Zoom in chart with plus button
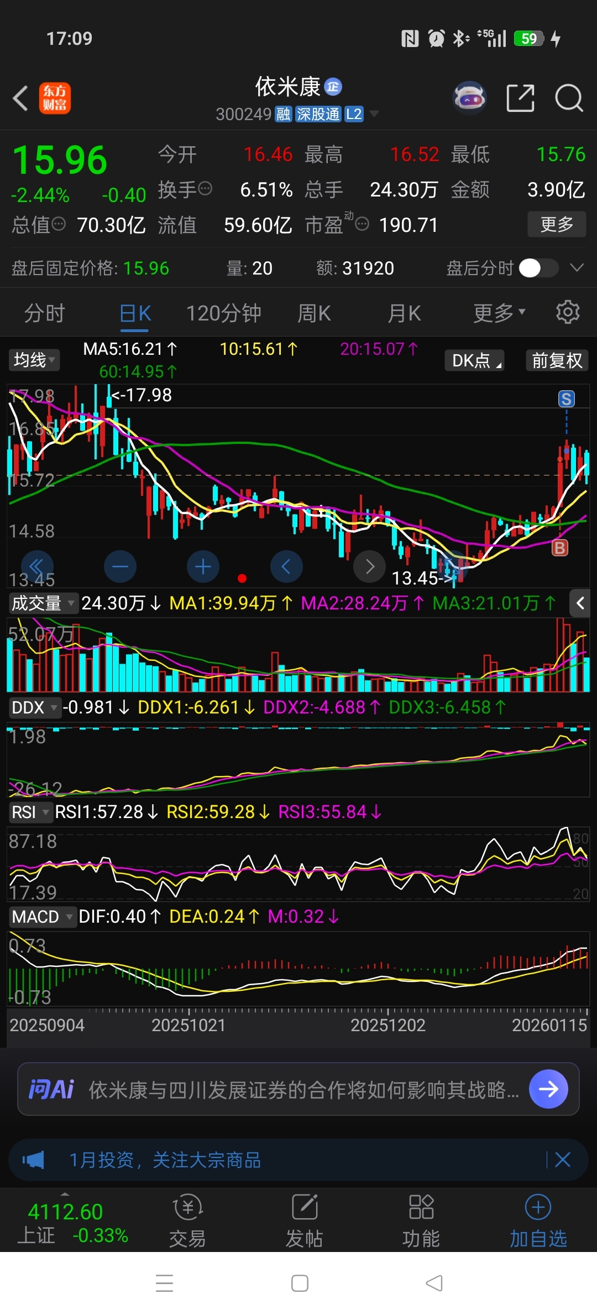 tap(203, 566)
